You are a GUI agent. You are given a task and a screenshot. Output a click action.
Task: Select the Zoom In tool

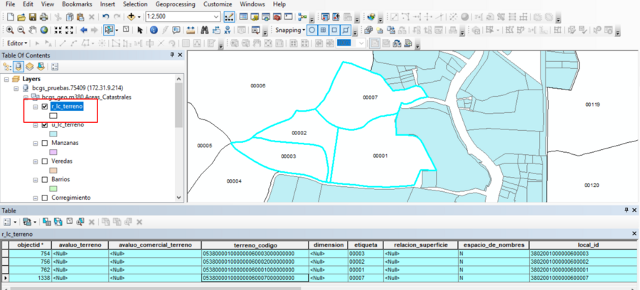(9, 30)
